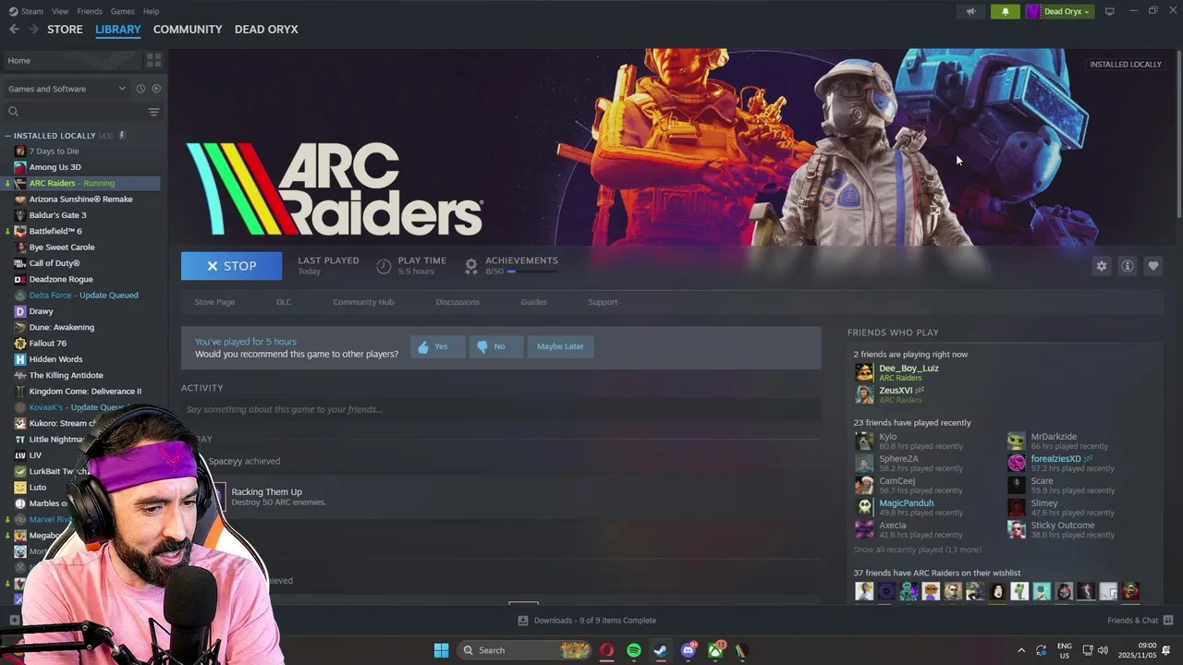Click the notifications bell icon

pos(1006,11)
